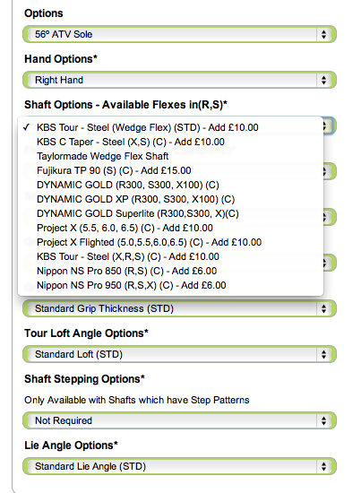
Task: Choose Project X Flighted shaft
Action: tap(170, 242)
